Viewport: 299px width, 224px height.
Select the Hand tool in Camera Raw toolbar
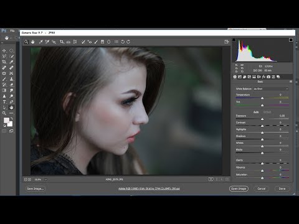pos(33,42)
